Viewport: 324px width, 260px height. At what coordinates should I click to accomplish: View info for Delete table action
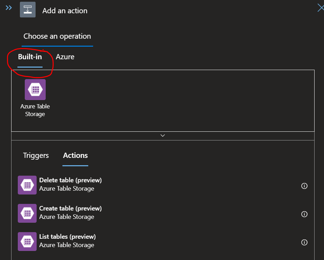pos(304,186)
